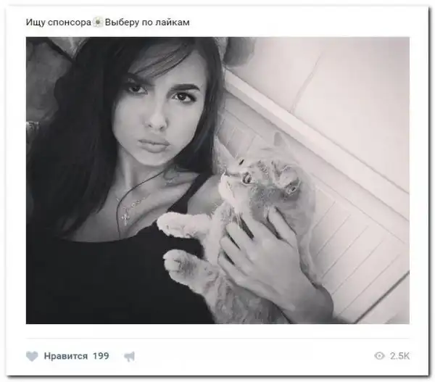Click the megaphone repost icon
Viewport: 435px width, 382px height.
129,356
